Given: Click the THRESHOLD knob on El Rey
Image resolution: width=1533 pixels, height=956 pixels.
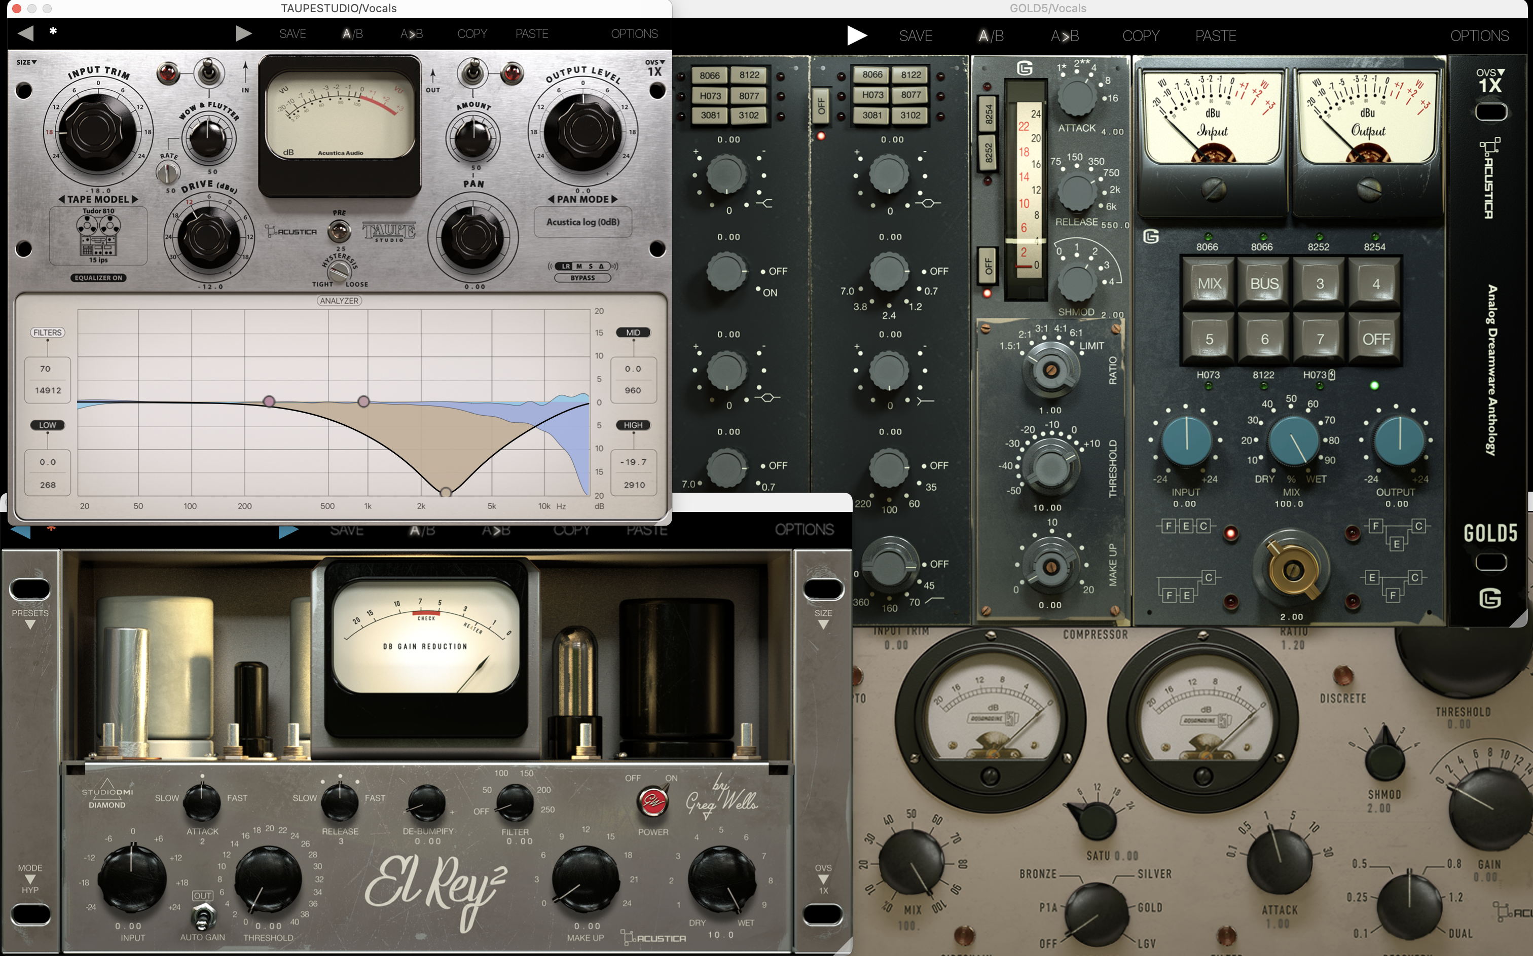Looking at the screenshot, I should 268,879.
